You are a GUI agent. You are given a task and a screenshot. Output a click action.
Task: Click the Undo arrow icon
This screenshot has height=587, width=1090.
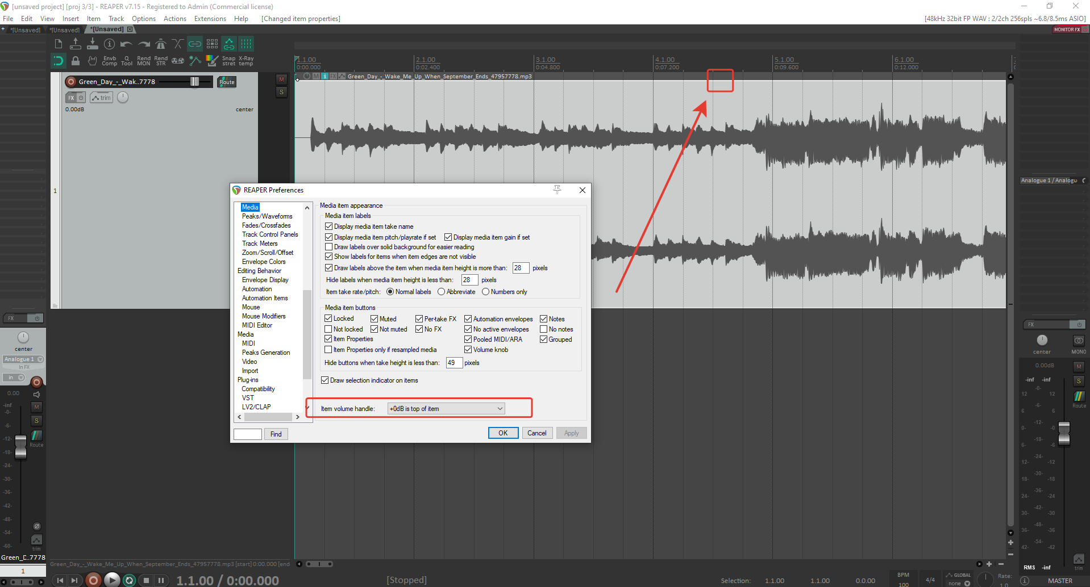point(127,44)
